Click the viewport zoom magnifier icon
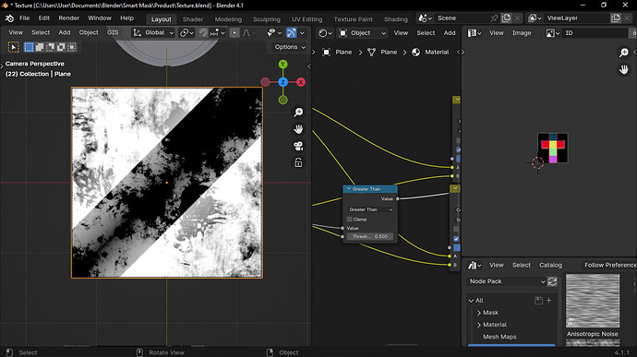Viewport: 637px width, 357px height. tap(298, 113)
